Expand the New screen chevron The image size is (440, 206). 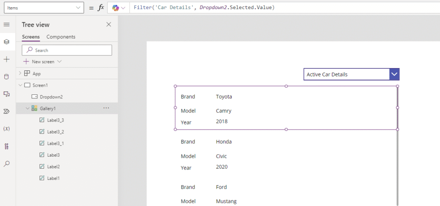tap(59, 61)
